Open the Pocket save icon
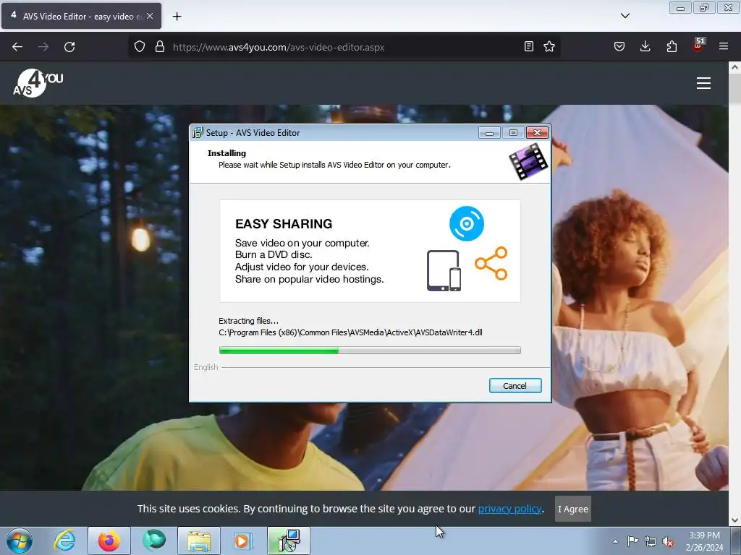Screen dimensions: 741x555 pos(619,46)
